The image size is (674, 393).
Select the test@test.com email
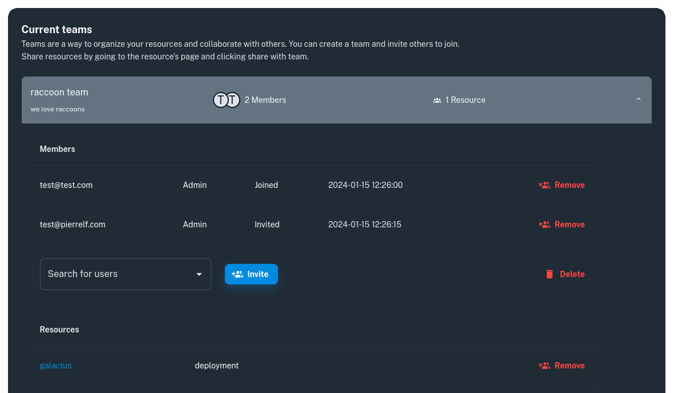pyautogui.click(x=66, y=185)
